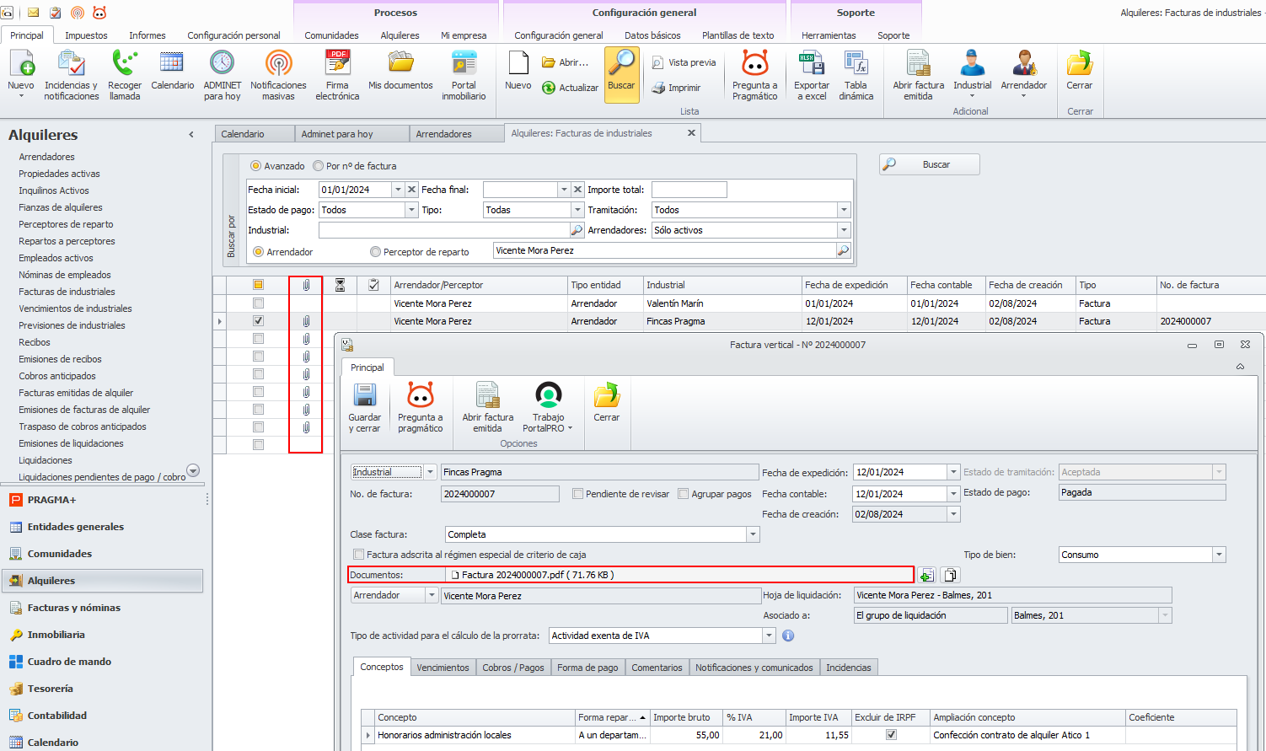Enable Agrupar pagos checkbox
The height and width of the screenshot is (751, 1266).
(684, 494)
